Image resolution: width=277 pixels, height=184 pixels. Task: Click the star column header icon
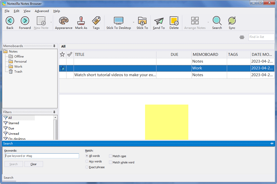point(62,55)
